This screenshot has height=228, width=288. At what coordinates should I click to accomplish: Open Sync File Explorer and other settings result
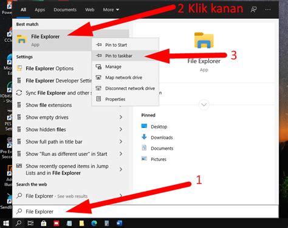(x=52, y=93)
